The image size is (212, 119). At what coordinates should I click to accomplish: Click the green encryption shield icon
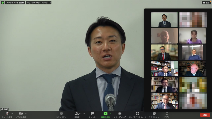coord(3,3)
